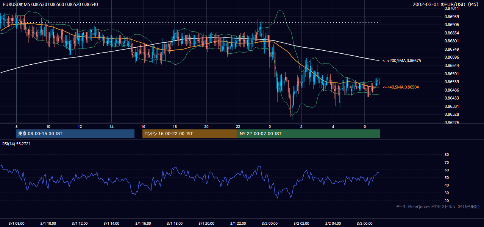Click hour label 20 below price chart
Viewport: 484px width, 227px height.
(x=206, y=126)
